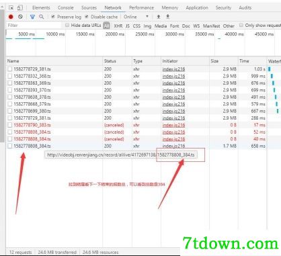This screenshot has height=256, width=281.
Task: Open the Performance tab
Action: [x=141, y=8]
